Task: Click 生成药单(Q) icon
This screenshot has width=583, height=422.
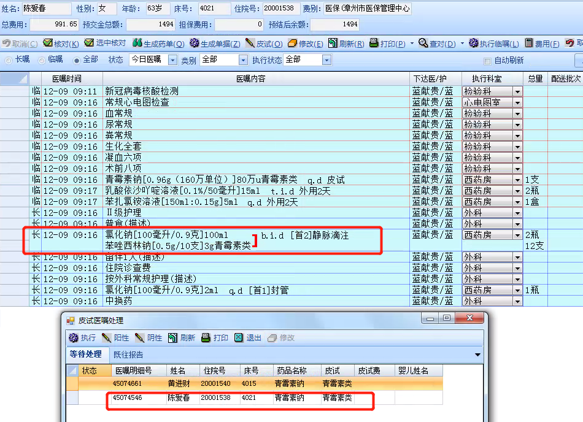Action: point(137,43)
